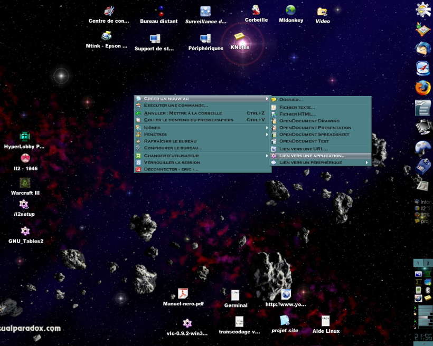Open the monitor terminal icon in panel
433x346 pixels.
[x=423, y=127]
